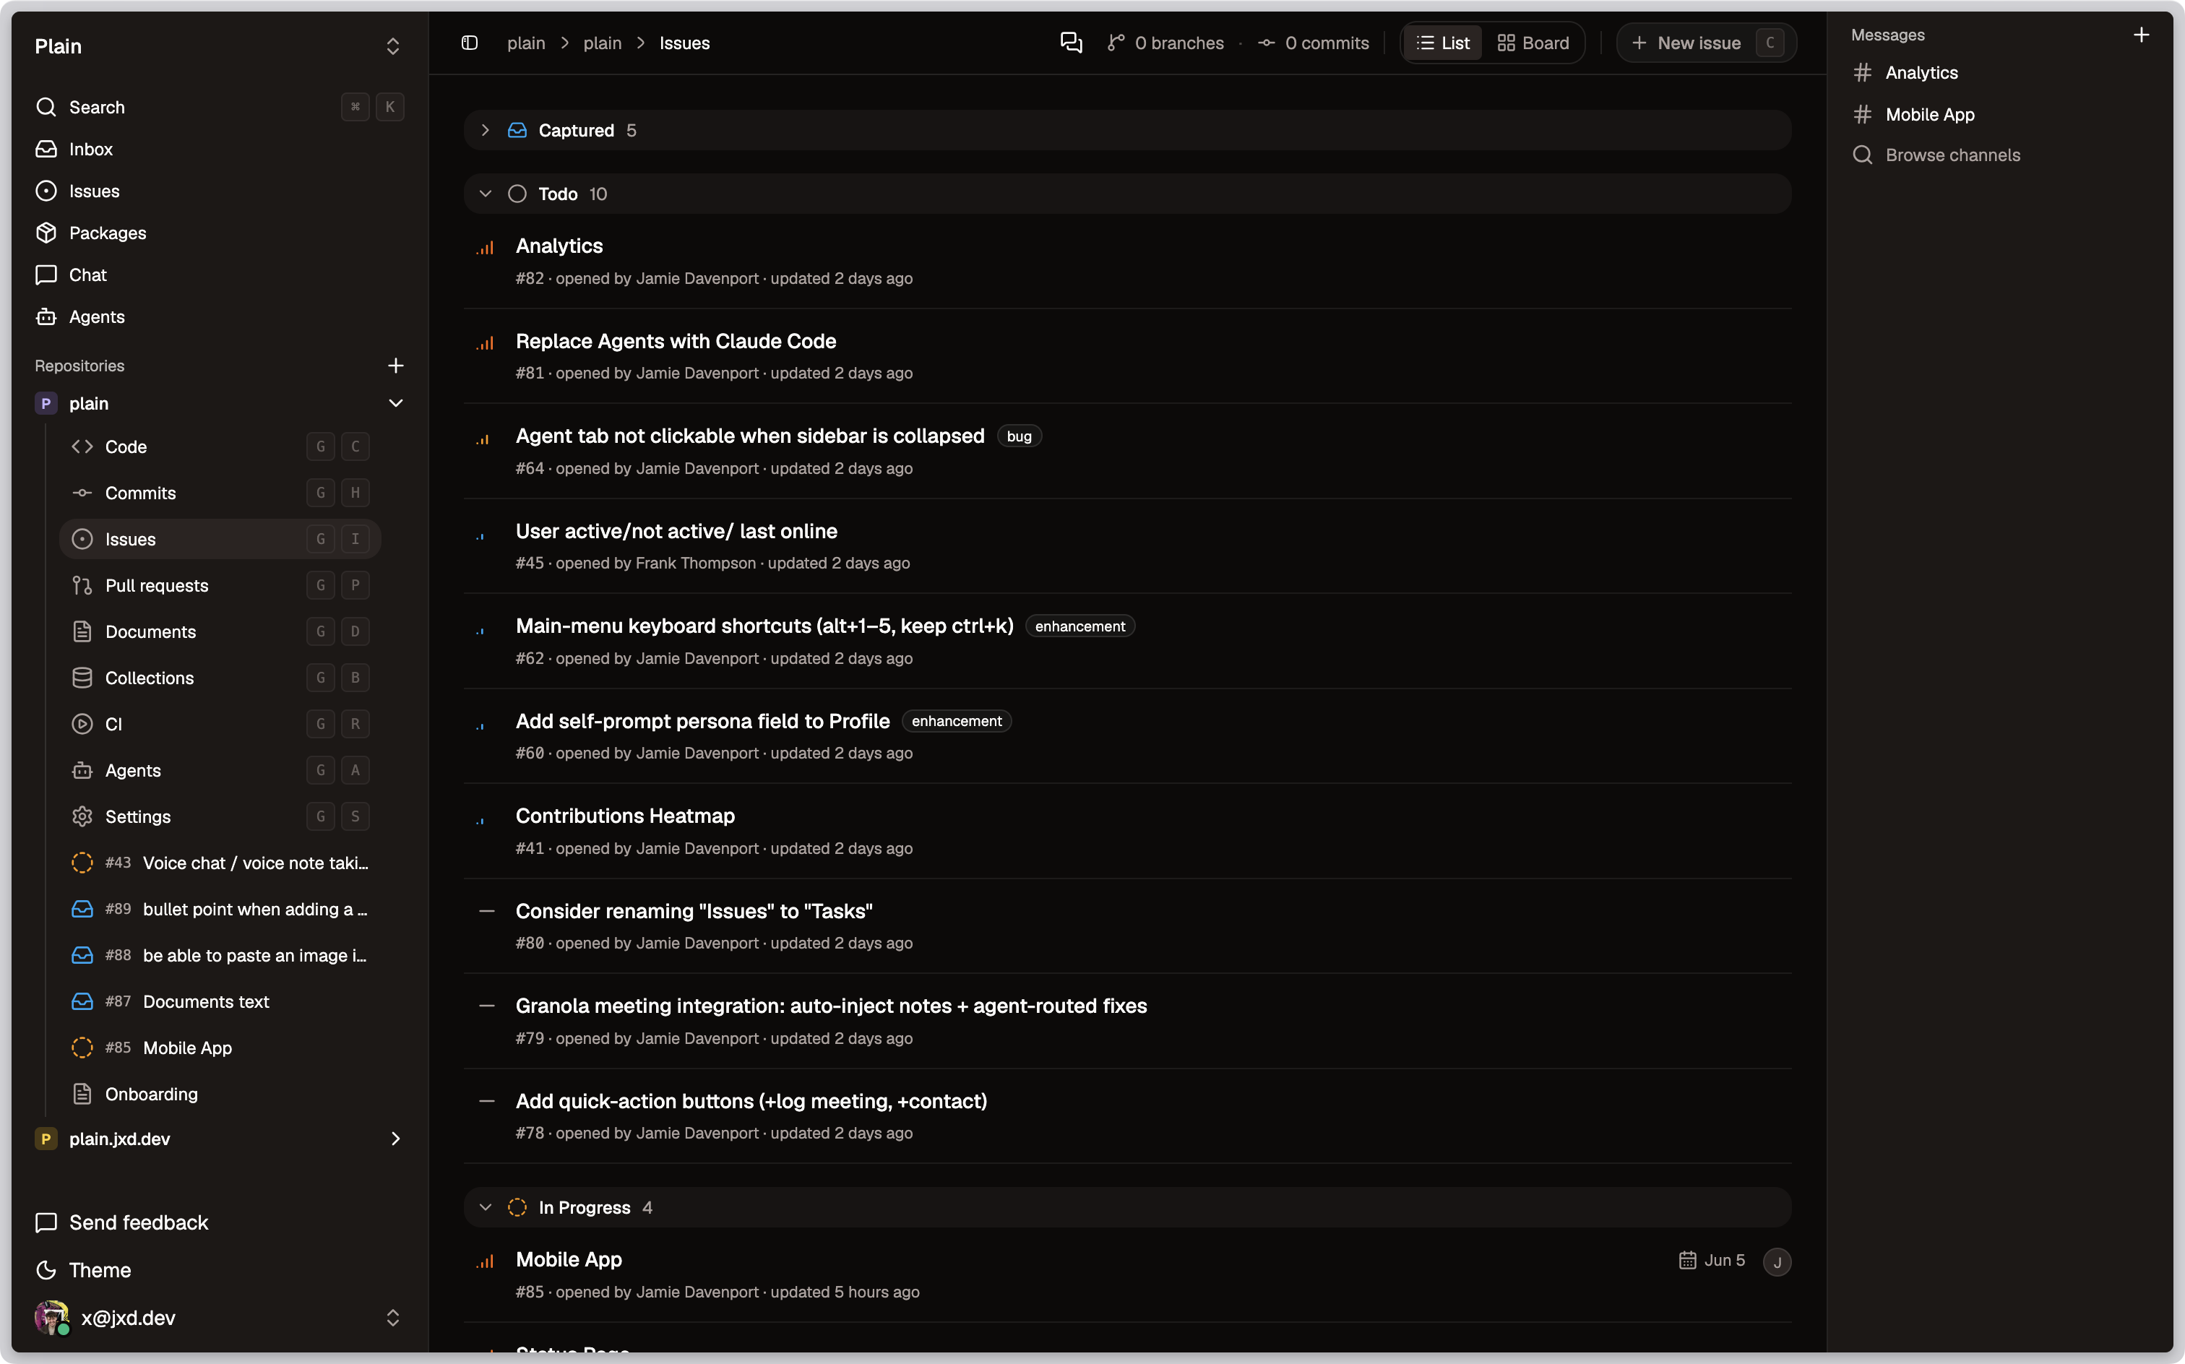Click the bug label tag
Image resolution: width=2185 pixels, height=1364 pixels.
(x=1019, y=436)
